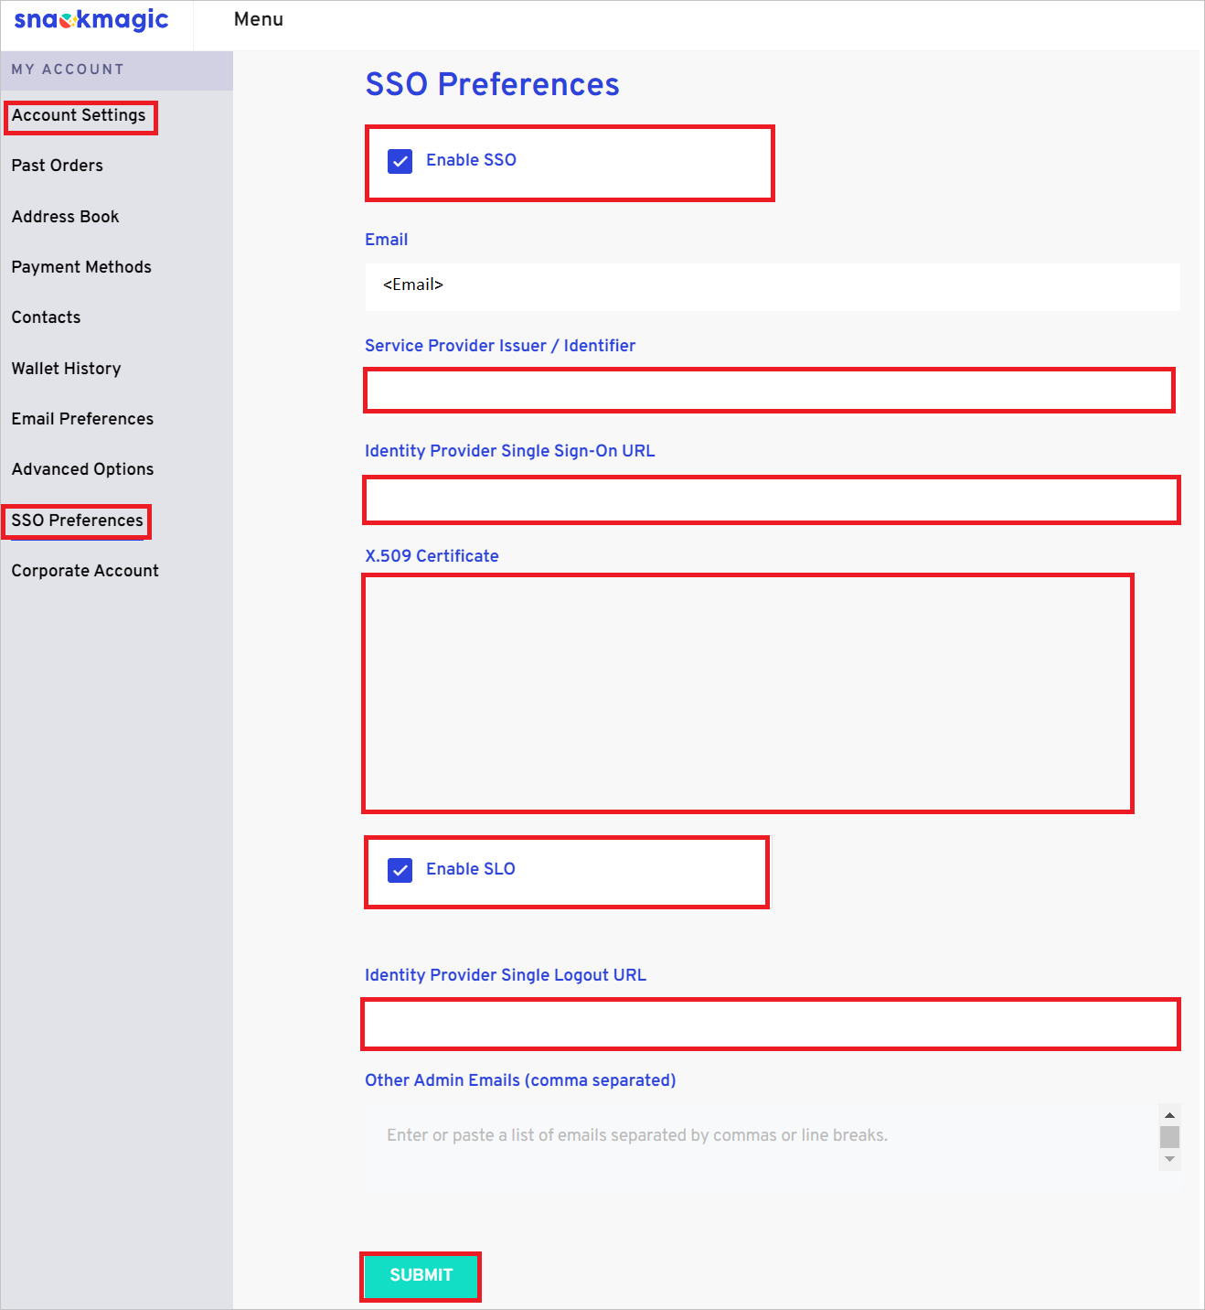Open Account Settings in sidebar
Viewport: 1205px width, 1310px height.
click(79, 115)
